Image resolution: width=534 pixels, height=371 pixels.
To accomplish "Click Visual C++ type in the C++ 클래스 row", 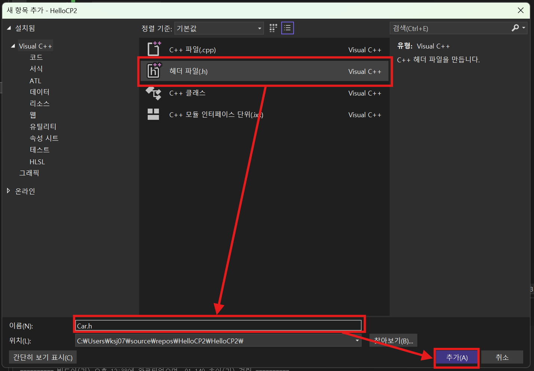I will [365, 93].
